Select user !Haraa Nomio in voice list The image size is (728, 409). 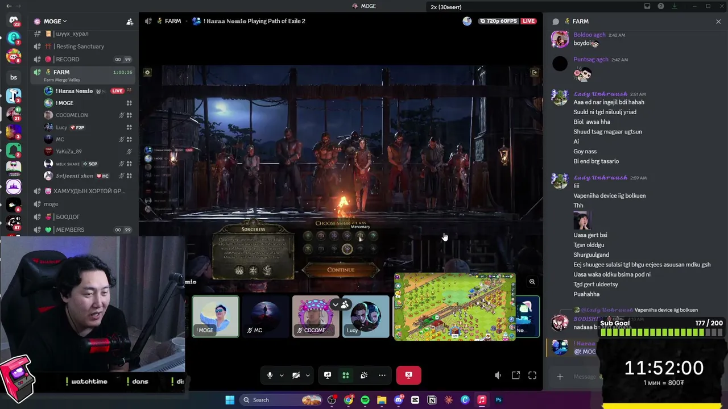88,91
